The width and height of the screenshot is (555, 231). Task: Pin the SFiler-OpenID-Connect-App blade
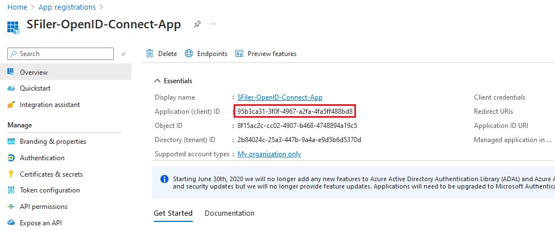[x=197, y=24]
